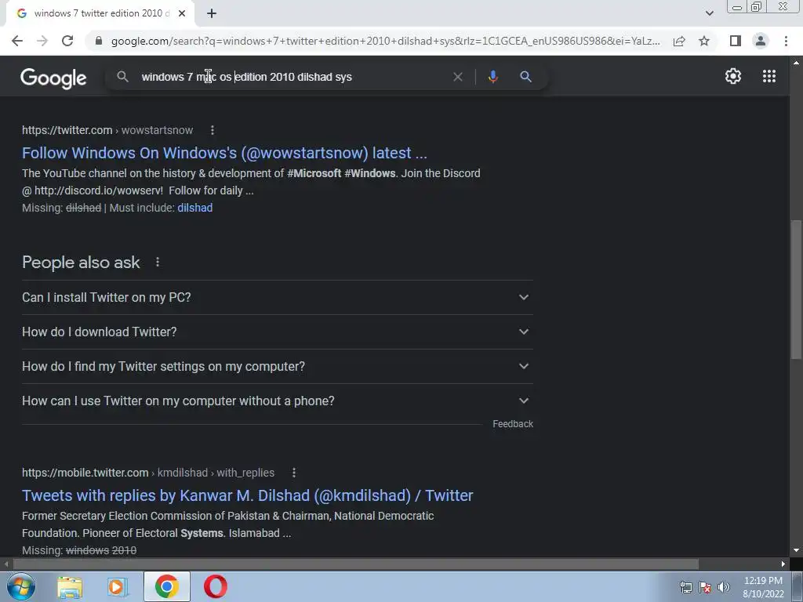Click https://mobile.twitter.com kmdilshad URL text

click(x=148, y=473)
